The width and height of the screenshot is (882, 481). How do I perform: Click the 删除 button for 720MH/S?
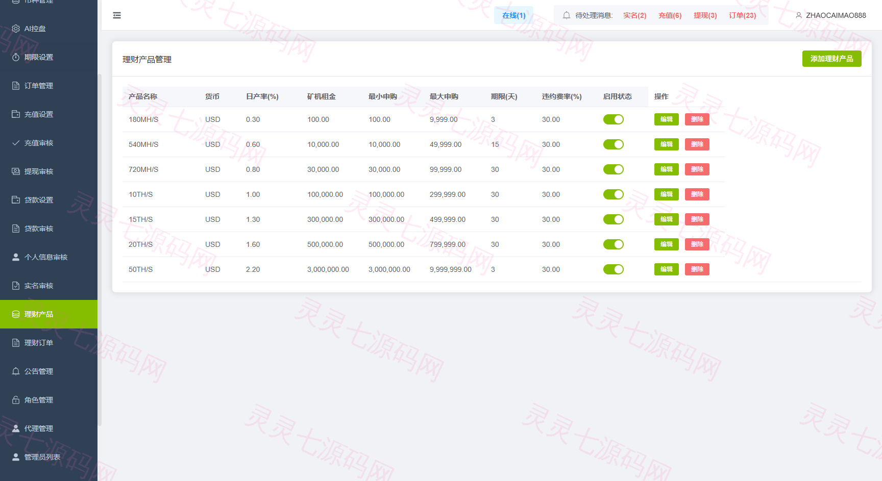(x=697, y=169)
